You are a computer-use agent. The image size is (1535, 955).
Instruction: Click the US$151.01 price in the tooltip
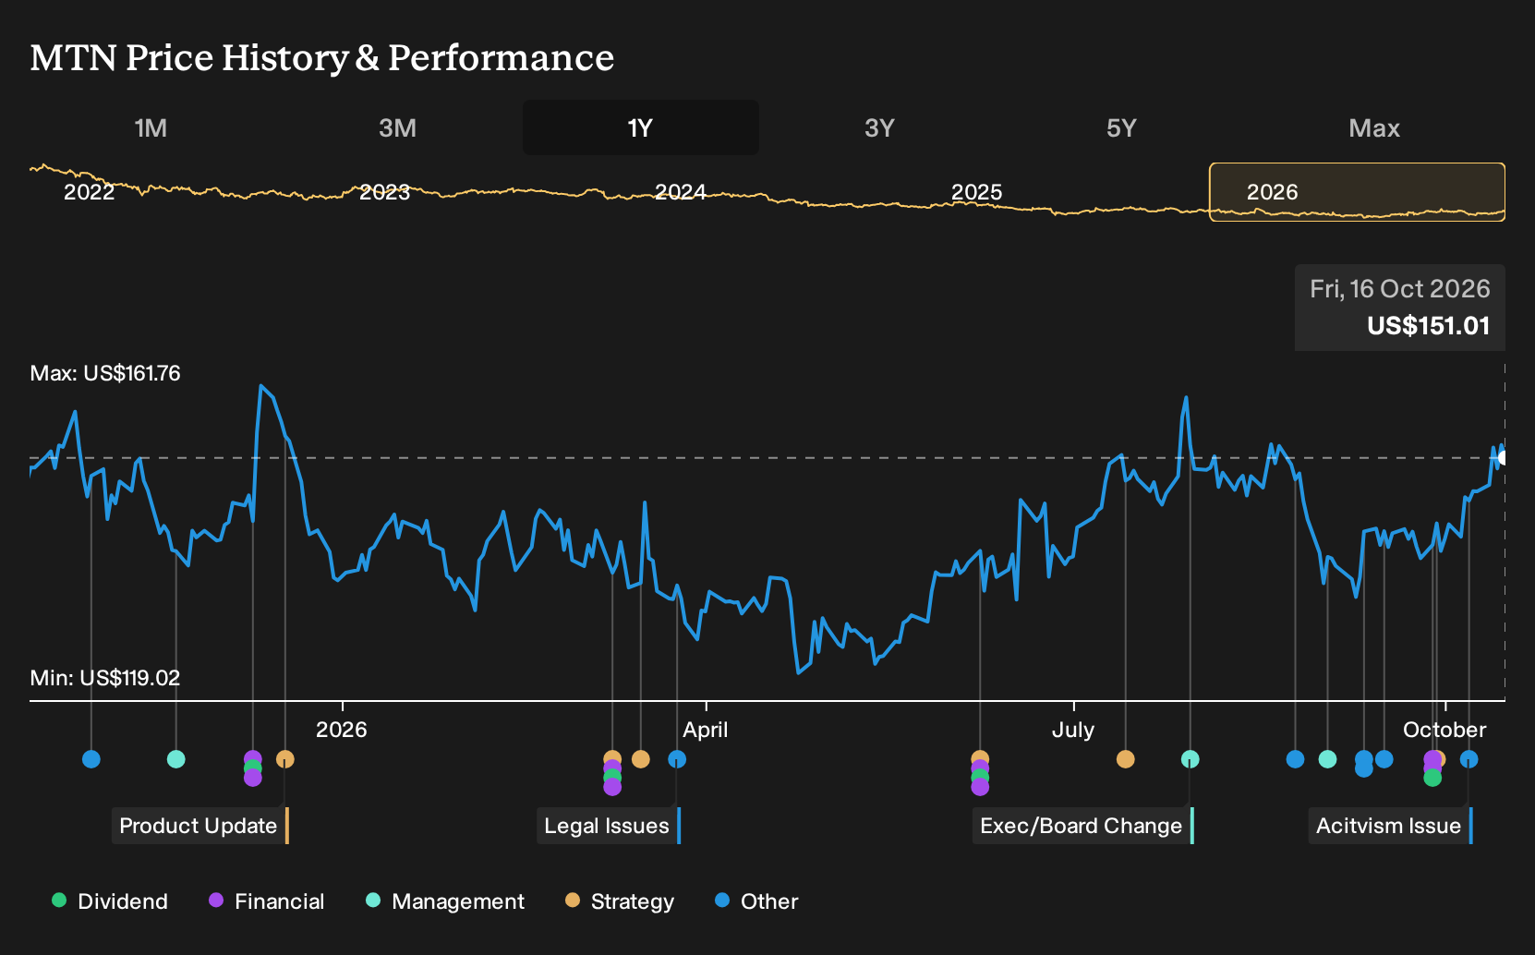coord(1429,326)
